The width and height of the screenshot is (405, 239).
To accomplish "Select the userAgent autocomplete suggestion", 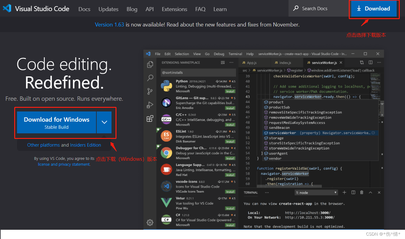I will point(320,153).
